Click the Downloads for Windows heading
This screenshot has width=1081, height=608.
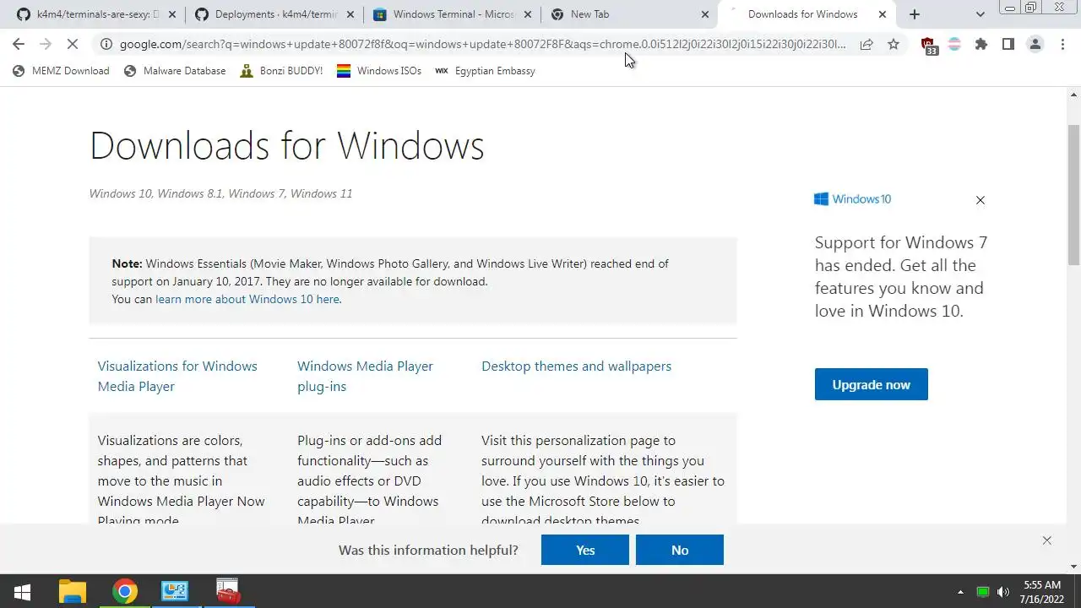tap(287, 145)
